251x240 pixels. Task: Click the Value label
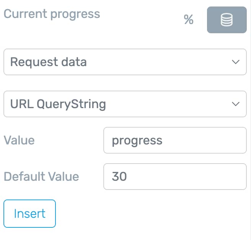click(x=19, y=140)
